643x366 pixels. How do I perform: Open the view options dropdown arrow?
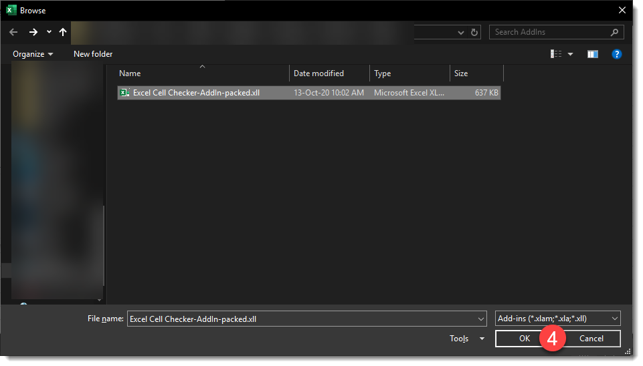coord(571,54)
